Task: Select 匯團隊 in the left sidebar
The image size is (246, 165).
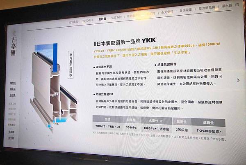Action: tap(11, 132)
